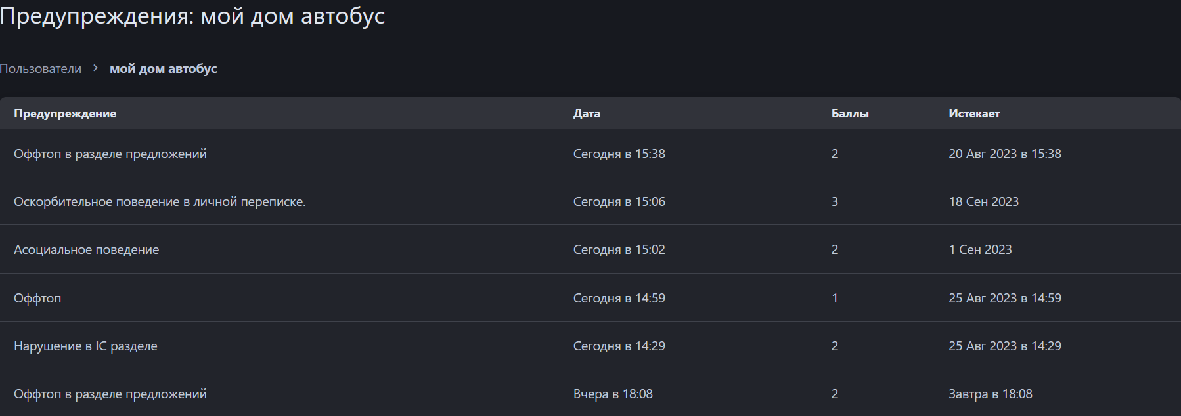Open the Оффтоп в разделе предложений warning from yesterday
Image resolution: width=1181 pixels, height=416 pixels.
pyautogui.click(x=110, y=394)
